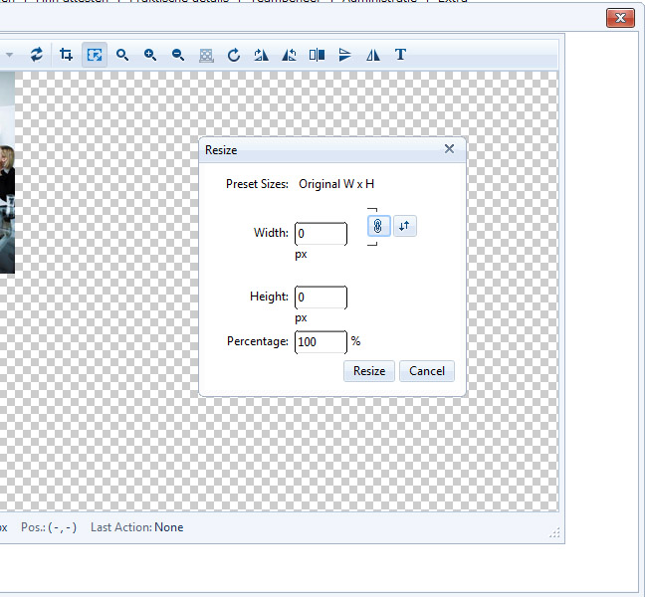Screen dimensions: 645x597
Task: Click the Flip vertical icon
Action: [344, 55]
